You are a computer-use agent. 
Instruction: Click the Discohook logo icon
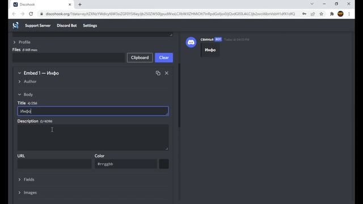[15, 25]
